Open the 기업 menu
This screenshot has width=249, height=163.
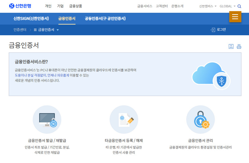[60, 6]
